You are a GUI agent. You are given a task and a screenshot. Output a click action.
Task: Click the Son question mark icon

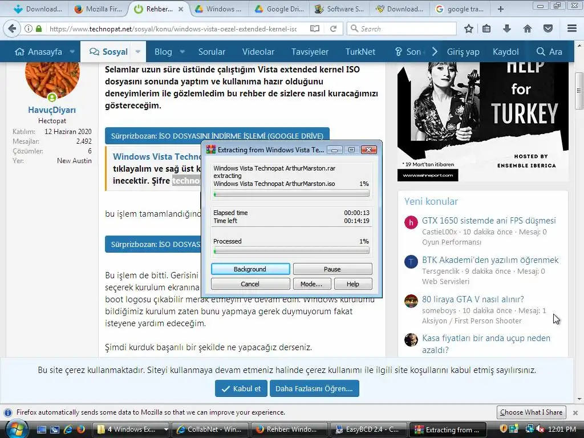click(x=398, y=52)
